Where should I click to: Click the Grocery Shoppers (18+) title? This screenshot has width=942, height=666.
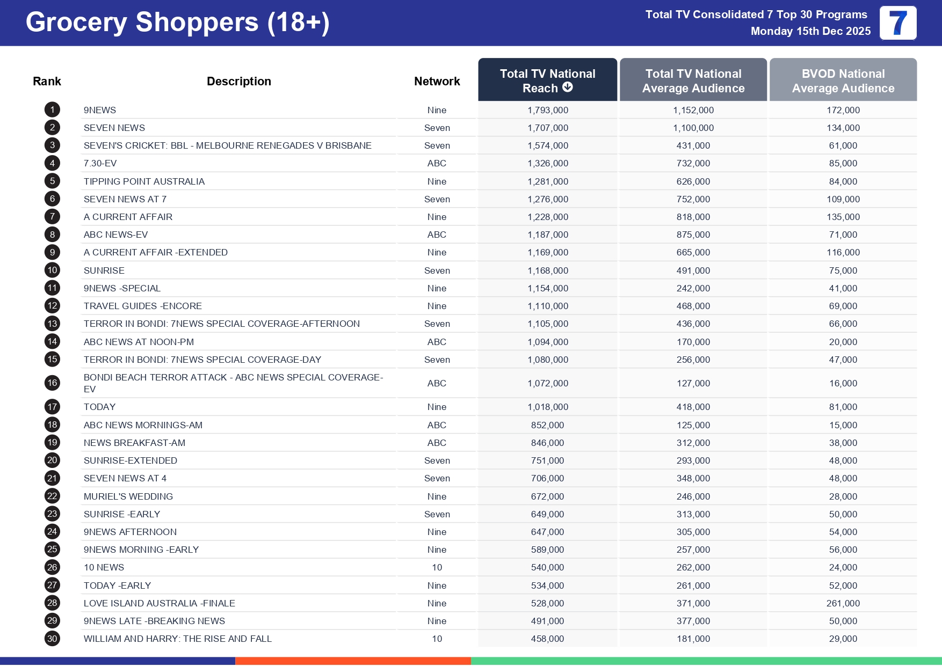[177, 23]
